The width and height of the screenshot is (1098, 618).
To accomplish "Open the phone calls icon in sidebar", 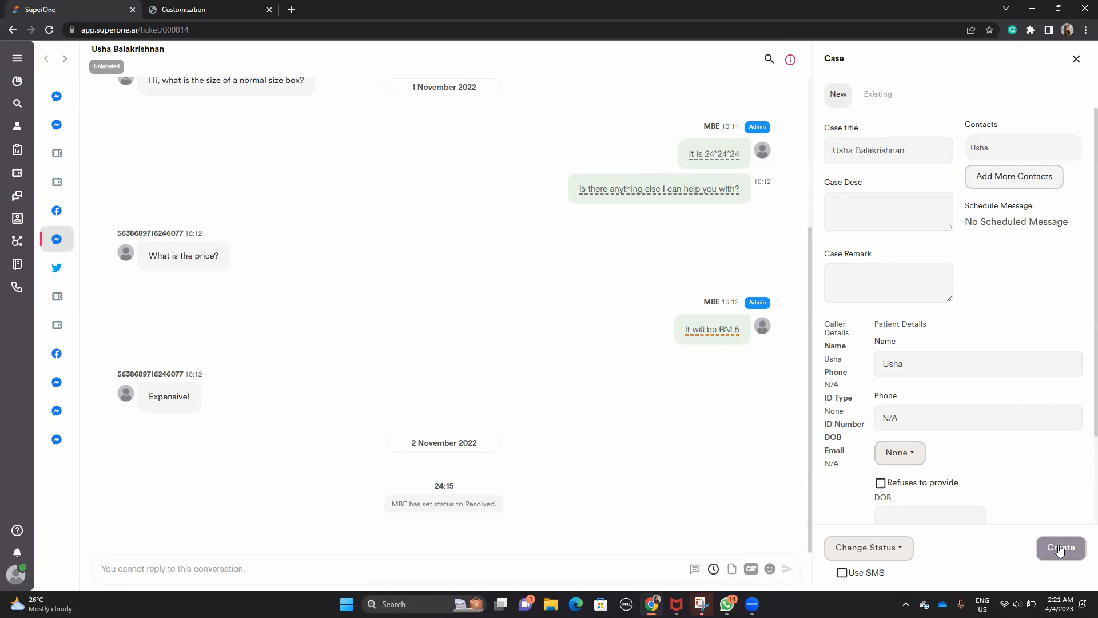I will coord(17,287).
